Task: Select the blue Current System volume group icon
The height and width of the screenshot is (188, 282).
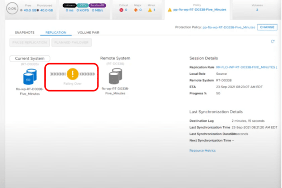Action: point(30,77)
